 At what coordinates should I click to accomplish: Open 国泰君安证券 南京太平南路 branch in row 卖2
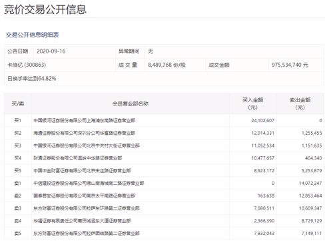[x=85, y=196]
